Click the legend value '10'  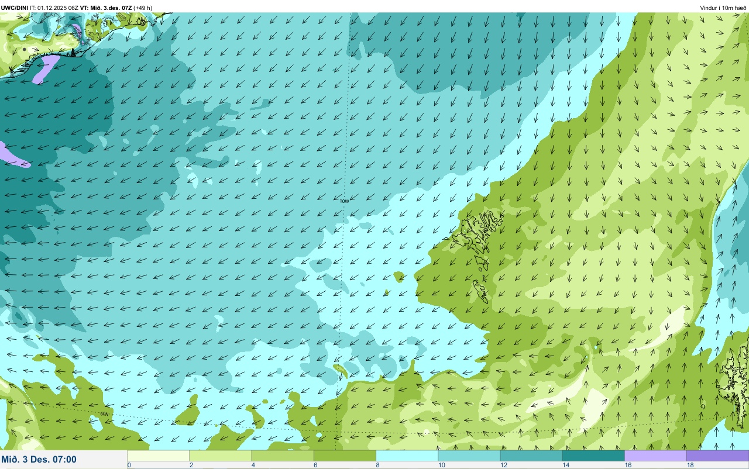click(441, 465)
